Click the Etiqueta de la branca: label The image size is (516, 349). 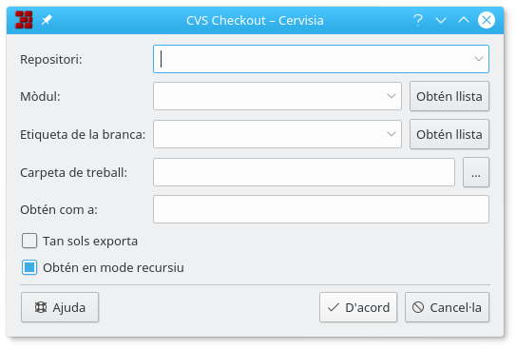[x=83, y=135]
